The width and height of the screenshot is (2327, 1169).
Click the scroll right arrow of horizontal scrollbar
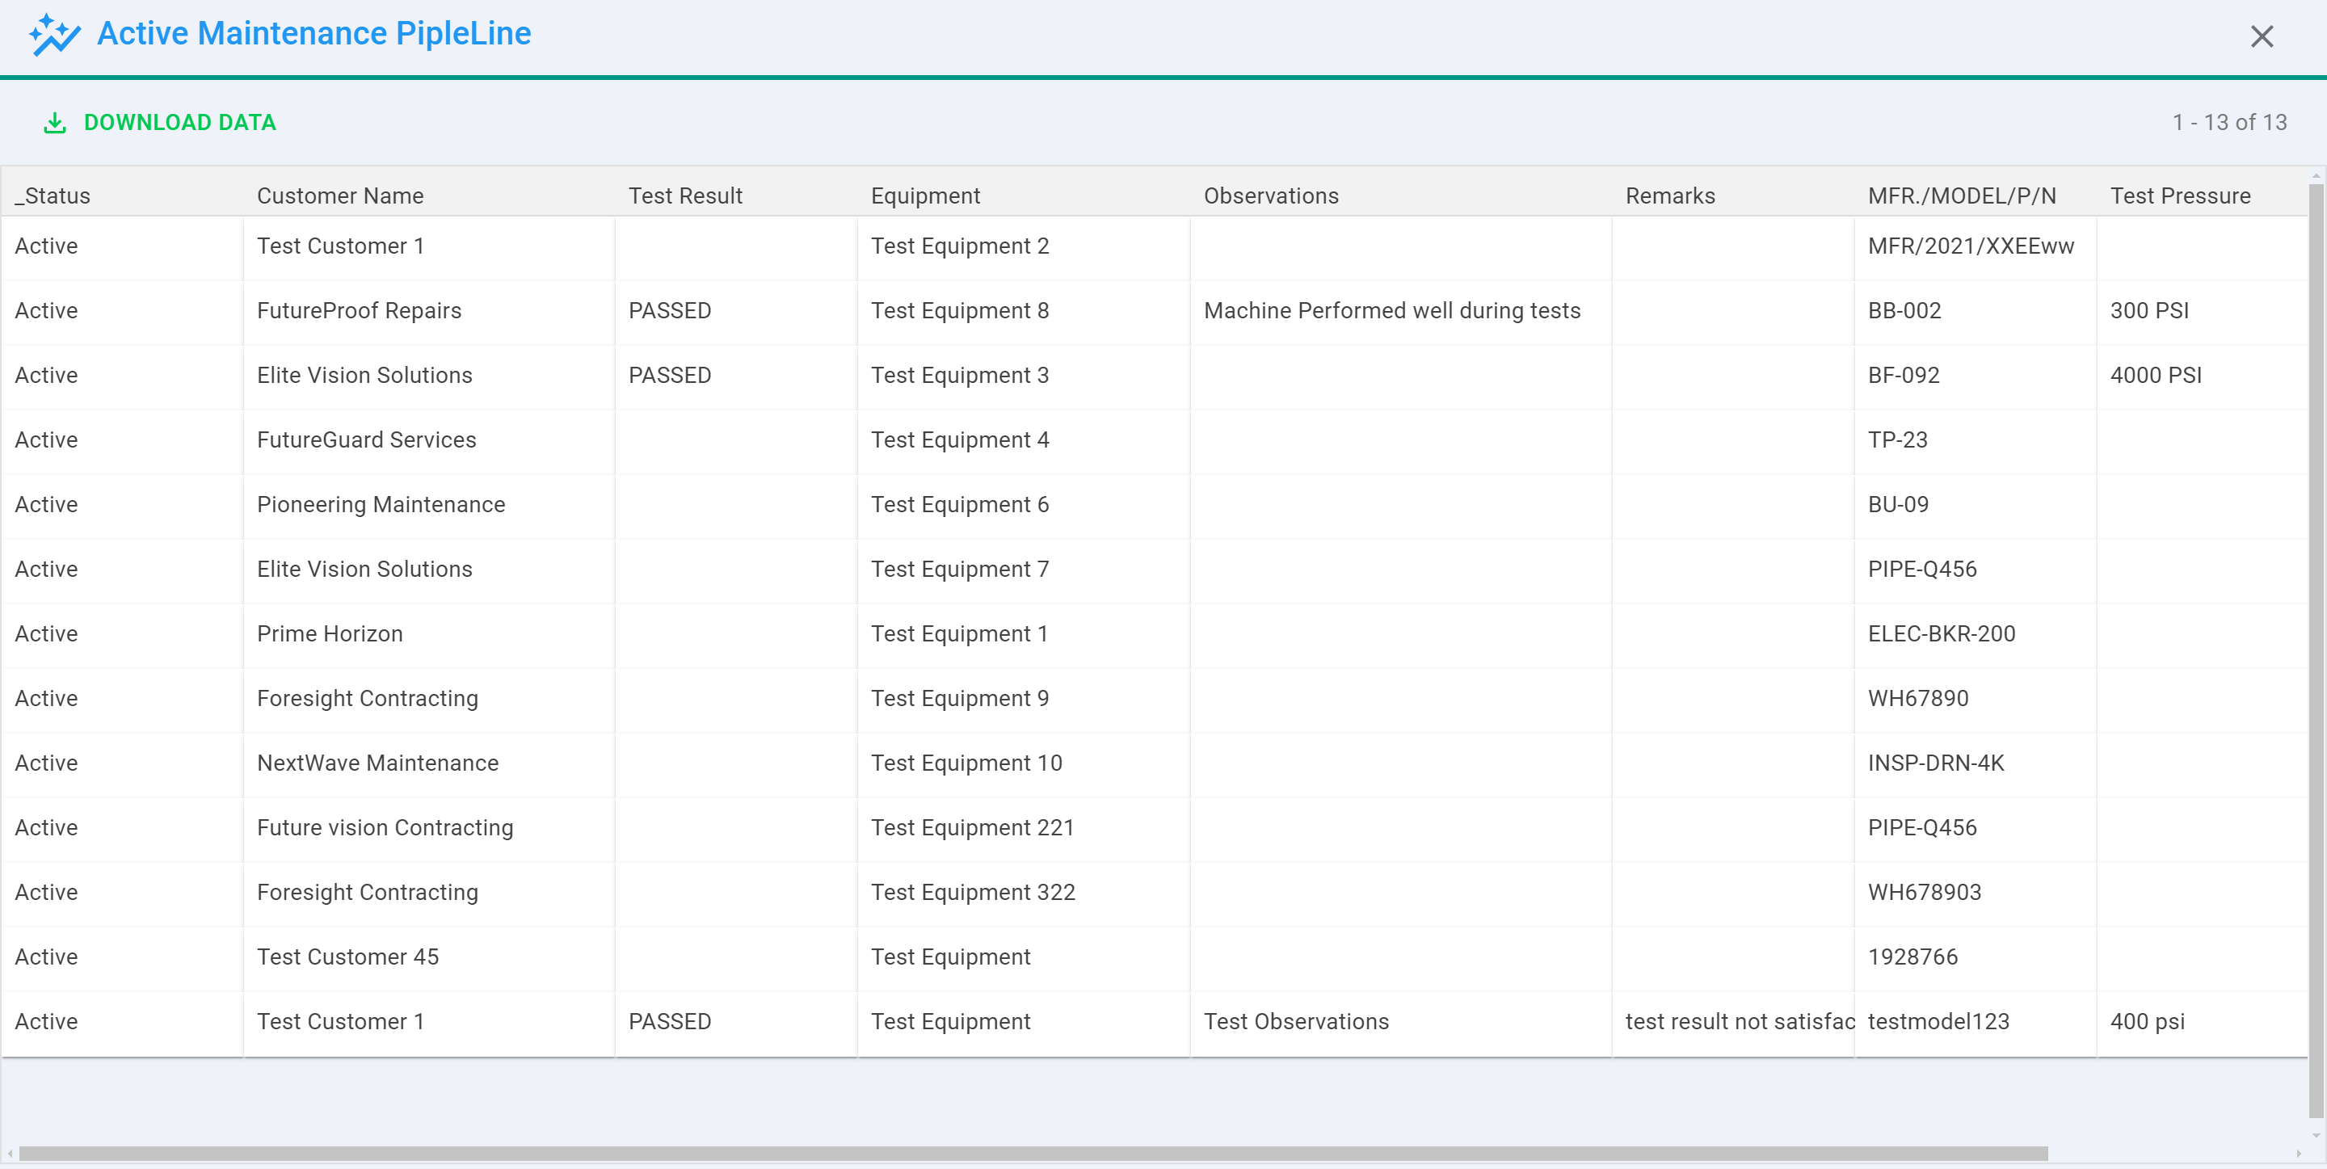tap(2299, 1154)
